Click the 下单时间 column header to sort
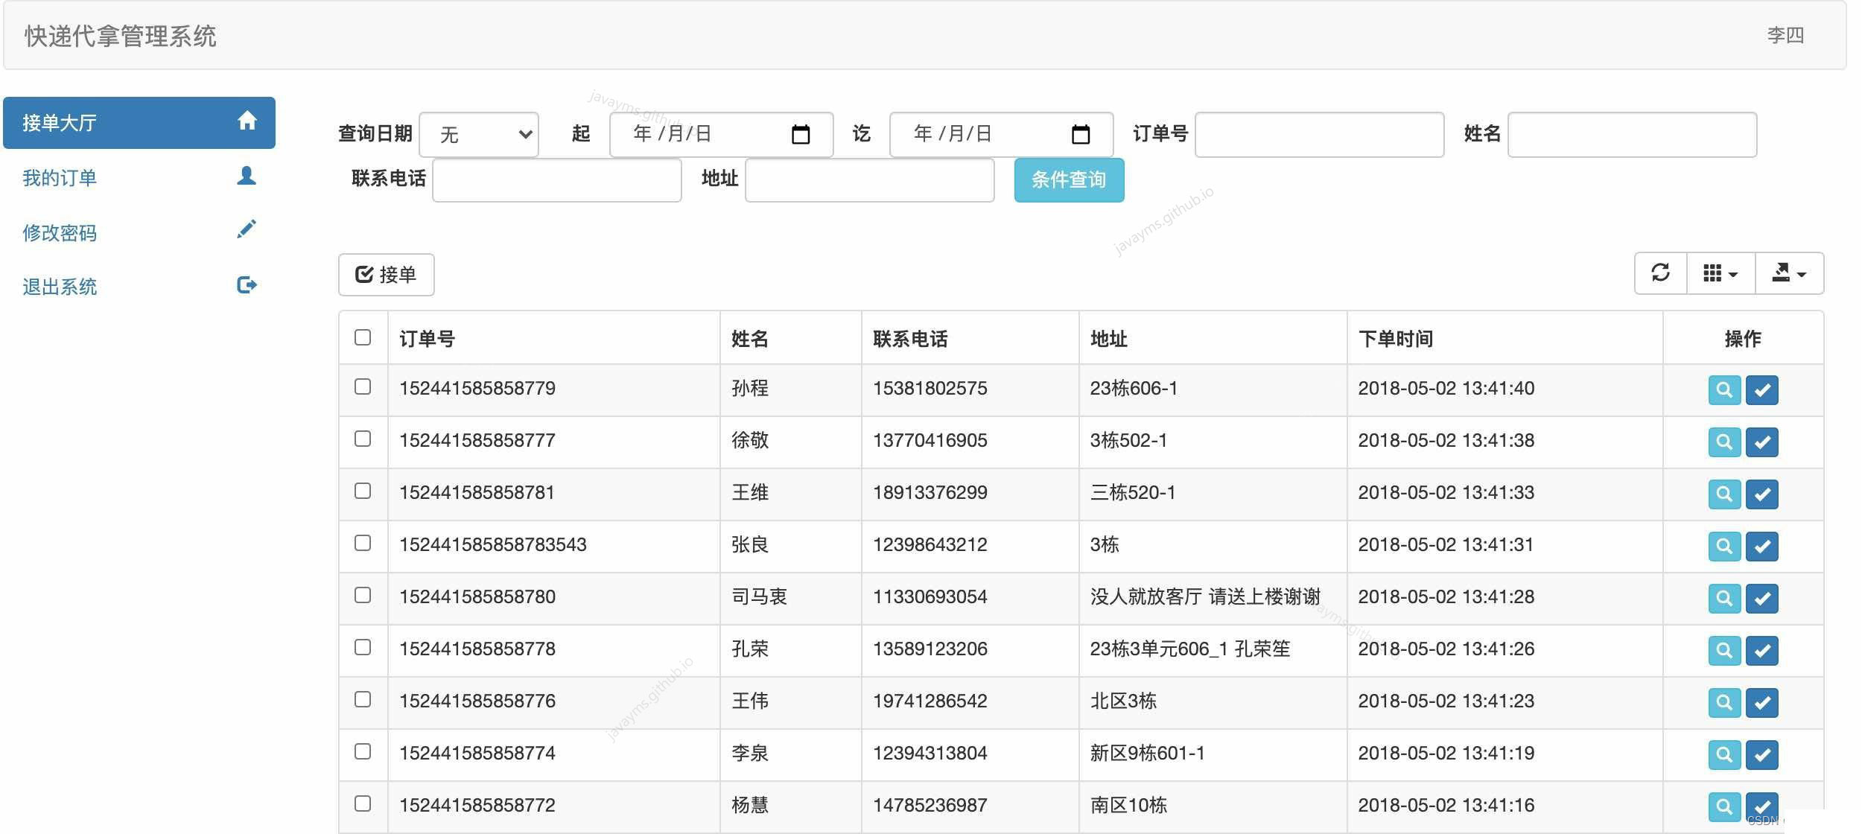1862x834 pixels. tap(1396, 337)
